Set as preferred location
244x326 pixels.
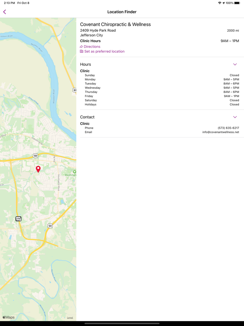102,51
